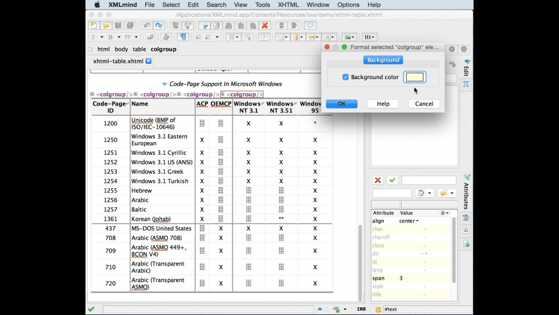The width and height of the screenshot is (559, 315).
Task: Click the Copy icon in toolbar
Action: 217,25
